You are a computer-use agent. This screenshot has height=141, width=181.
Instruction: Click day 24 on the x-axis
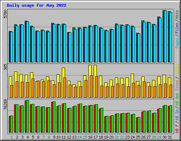(x=133, y=137)
